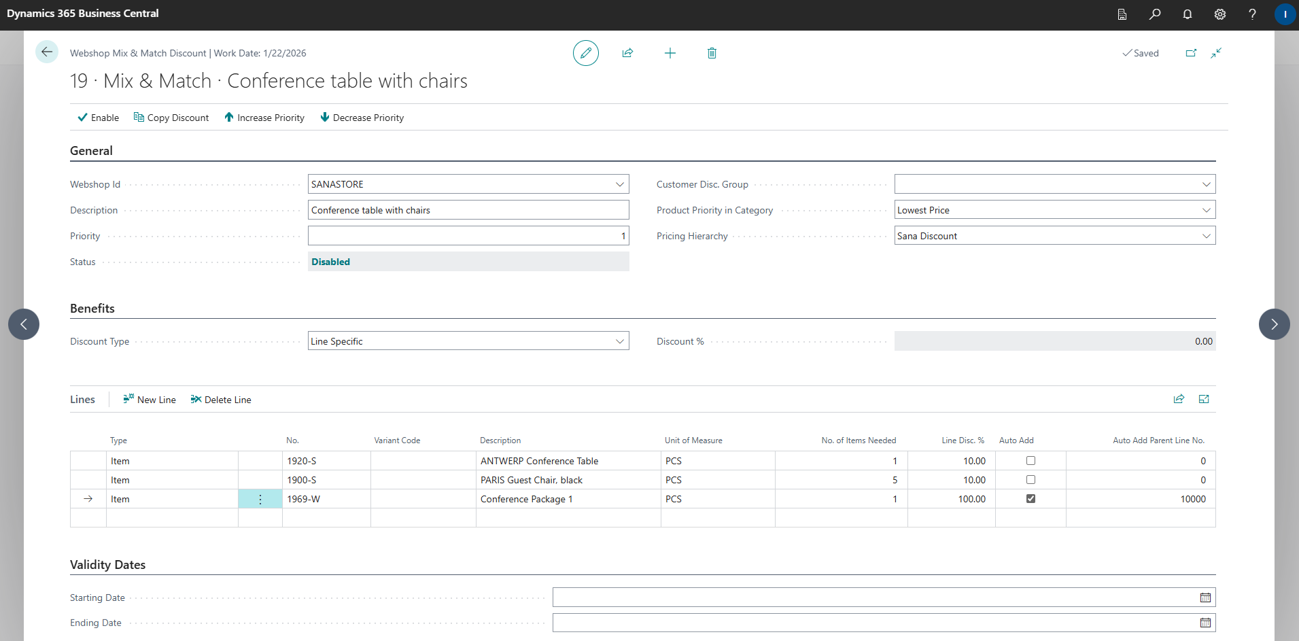Click Conference Package 1 description cell
Viewport: 1299px width, 641px height.
coord(568,499)
